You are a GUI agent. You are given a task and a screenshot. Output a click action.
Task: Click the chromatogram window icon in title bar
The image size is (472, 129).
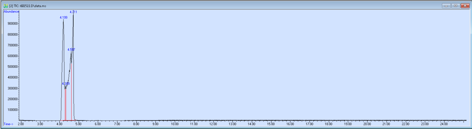[6, 6]
